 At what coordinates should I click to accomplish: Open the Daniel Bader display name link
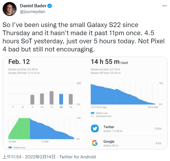click(33, 6)
